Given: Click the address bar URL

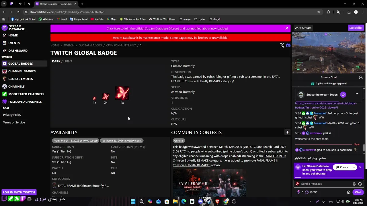Looking at the screenshot, I should [67, 12].
